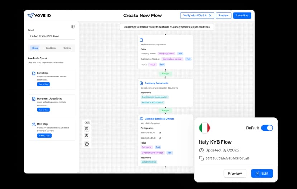The width and height of the screenshot is (297, 189).
Task: Click Edit on Italy KYB Flow card
Action: 262,173
